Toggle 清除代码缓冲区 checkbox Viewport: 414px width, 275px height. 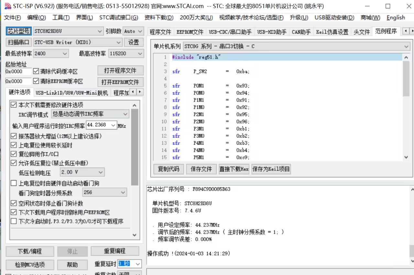pyautogui.click(x=36, y=71)
